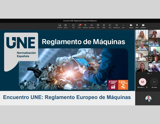Screen dimensions: 160x124
Task: Open the Reaccionar reactions menu
Action: 92,26
